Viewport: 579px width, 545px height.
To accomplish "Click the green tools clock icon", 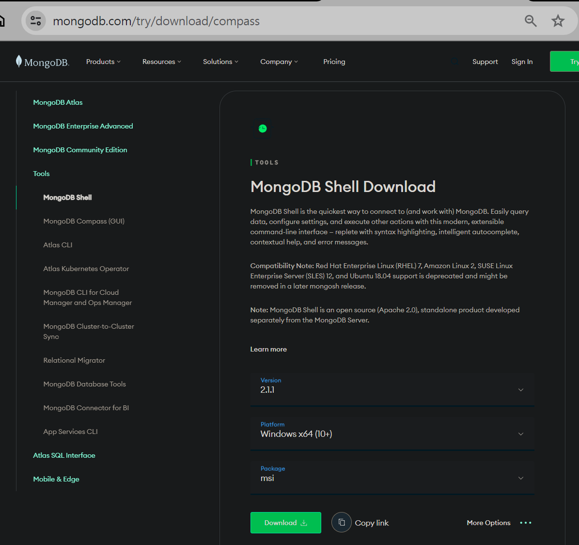I will (x=263, y=128).
